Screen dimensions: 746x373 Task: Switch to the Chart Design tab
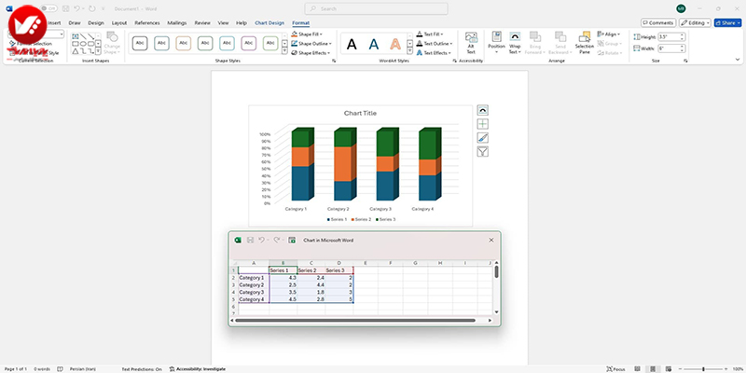[269, 22]
